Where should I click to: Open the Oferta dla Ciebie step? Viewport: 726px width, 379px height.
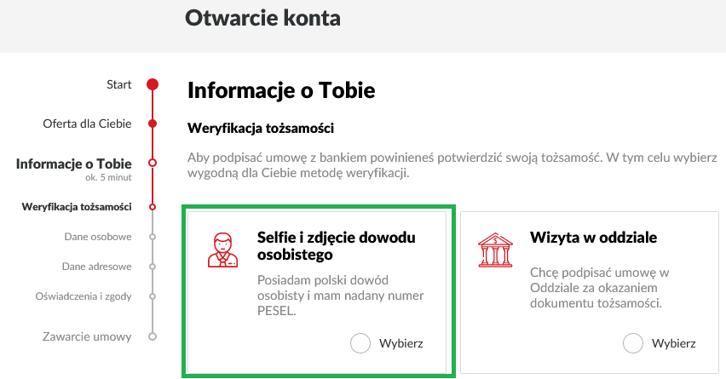[x=87, y=123]
